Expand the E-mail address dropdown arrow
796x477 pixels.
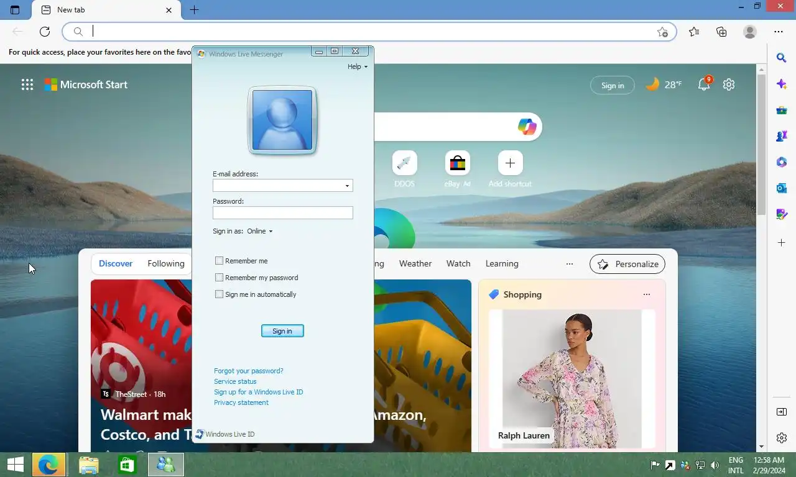(347, 186)
